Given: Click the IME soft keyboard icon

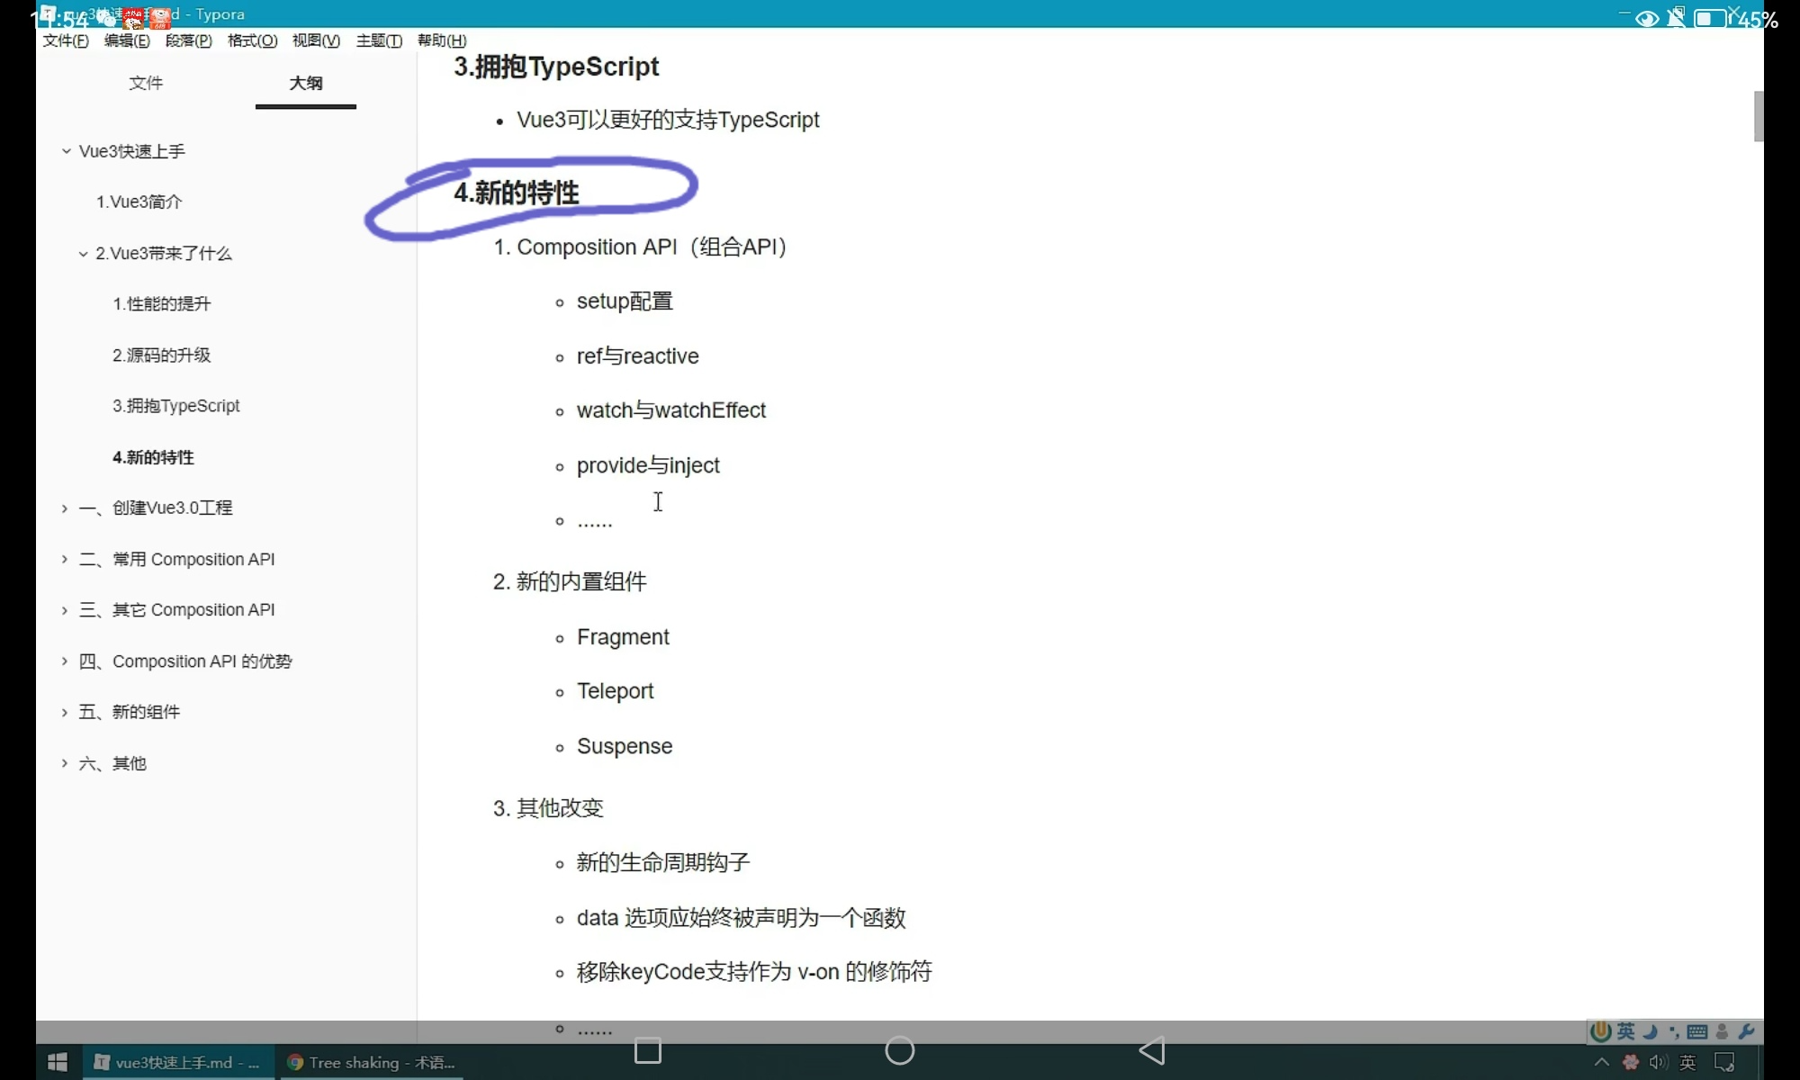Looking at the screenshot, I should tap(1697, 1031).
